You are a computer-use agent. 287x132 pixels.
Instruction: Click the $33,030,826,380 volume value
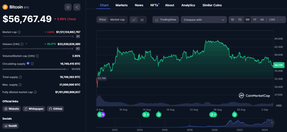click(x=69, y=44)
